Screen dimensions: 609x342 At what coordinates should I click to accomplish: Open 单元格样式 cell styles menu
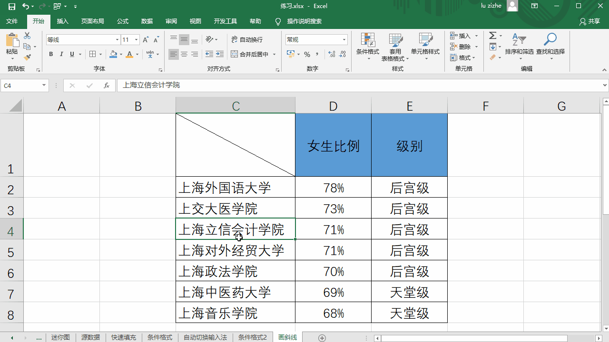point(425,47)
